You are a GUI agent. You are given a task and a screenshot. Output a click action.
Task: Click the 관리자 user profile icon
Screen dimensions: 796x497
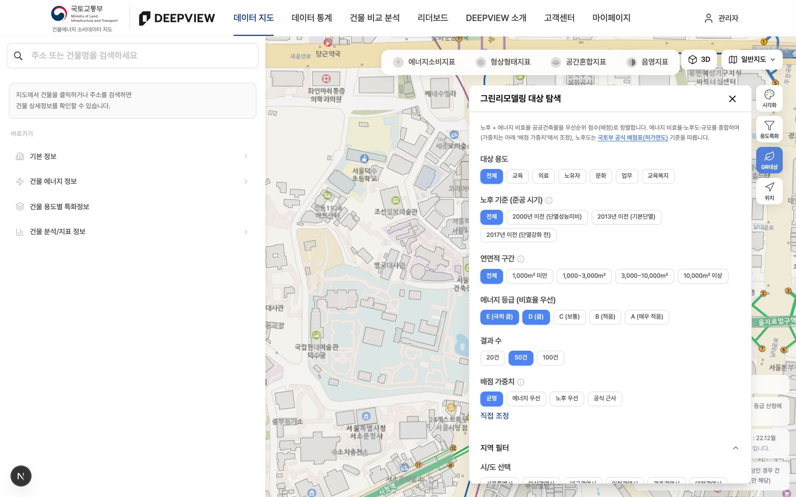point(708,18)
